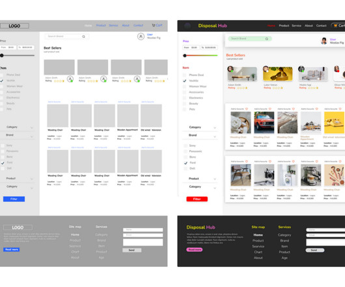Click red Filter button in Disposal Hub design
Image resolution: width=345 pixels, height=287 pixels.
pos(197,199)
